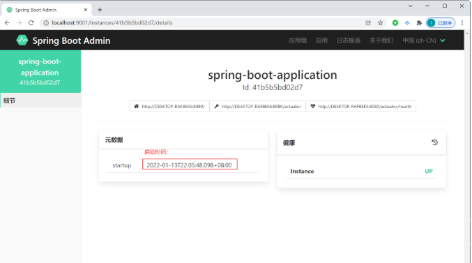Go forward in browser history
The width and height of the screenshot is (472, 263).
[x=19, y=23]
